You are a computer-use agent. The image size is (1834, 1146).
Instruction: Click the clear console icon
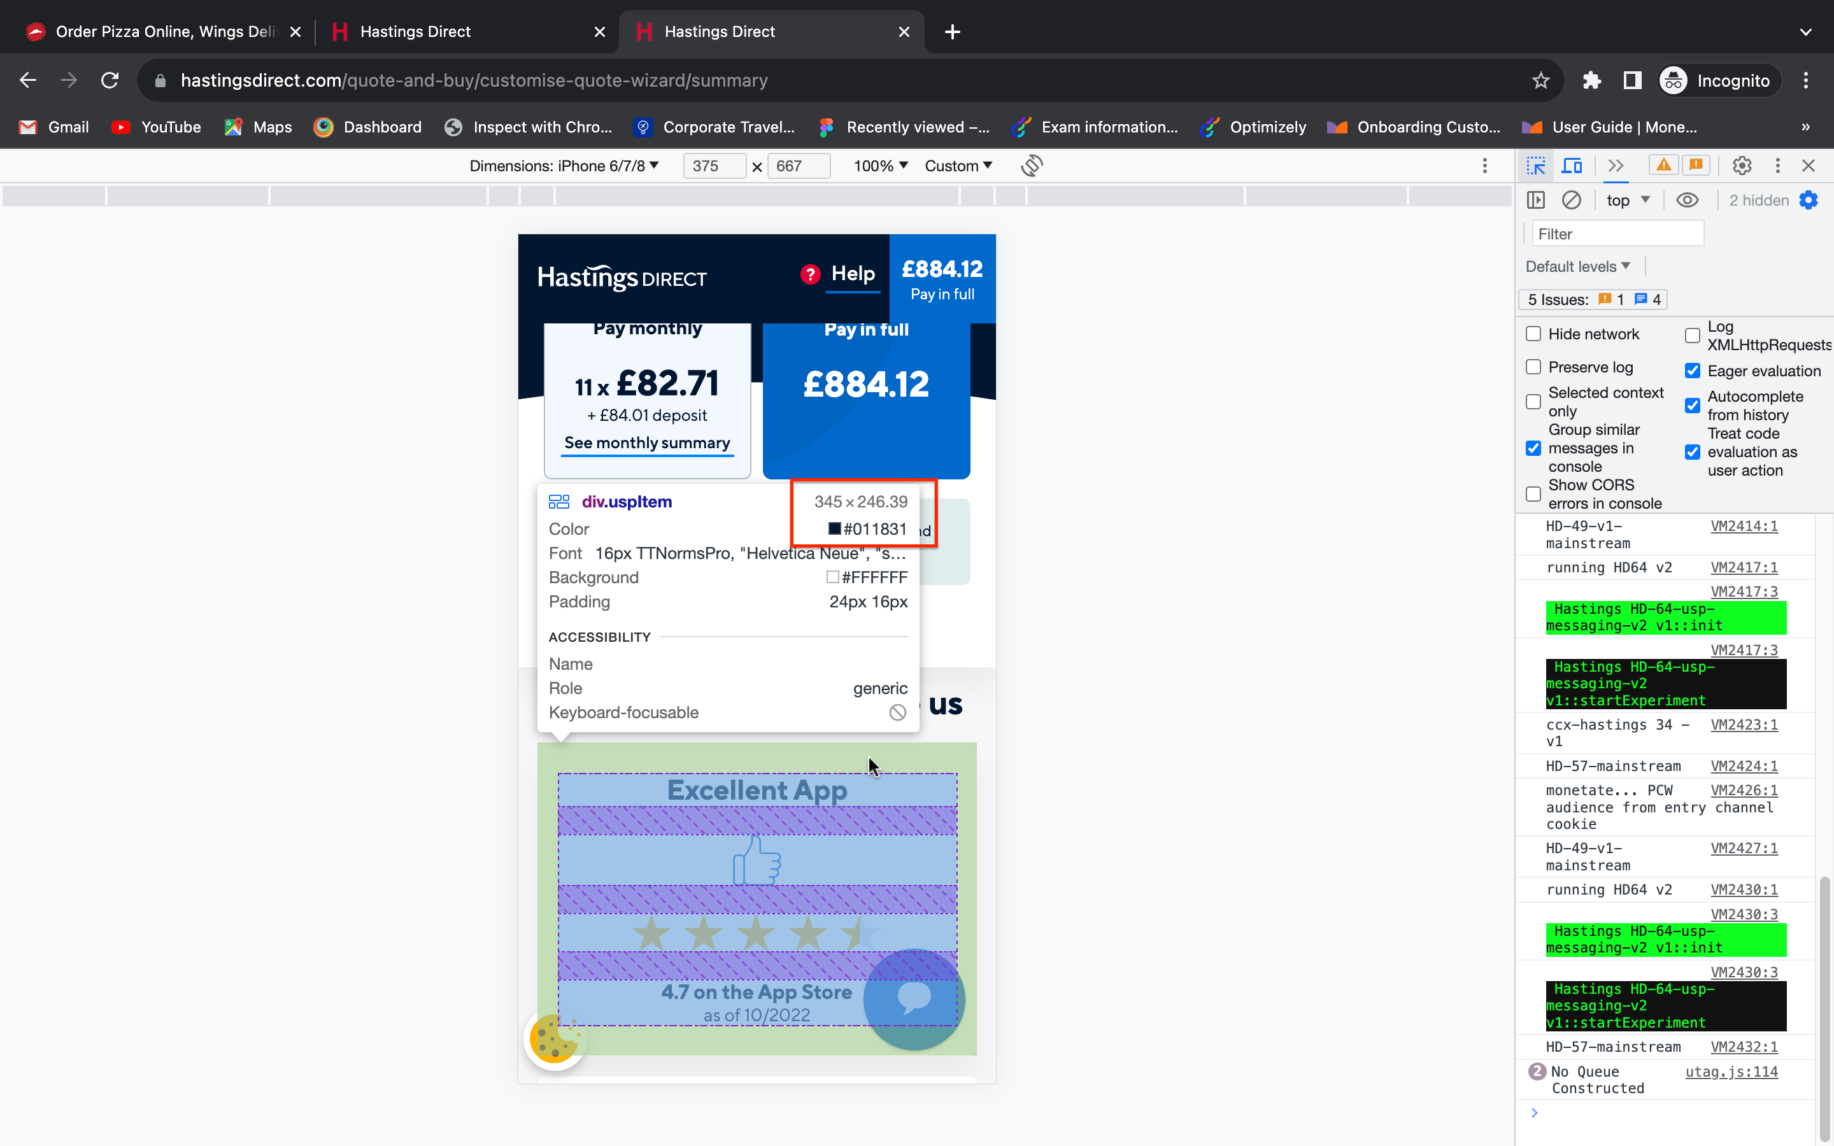(1572, 200)
